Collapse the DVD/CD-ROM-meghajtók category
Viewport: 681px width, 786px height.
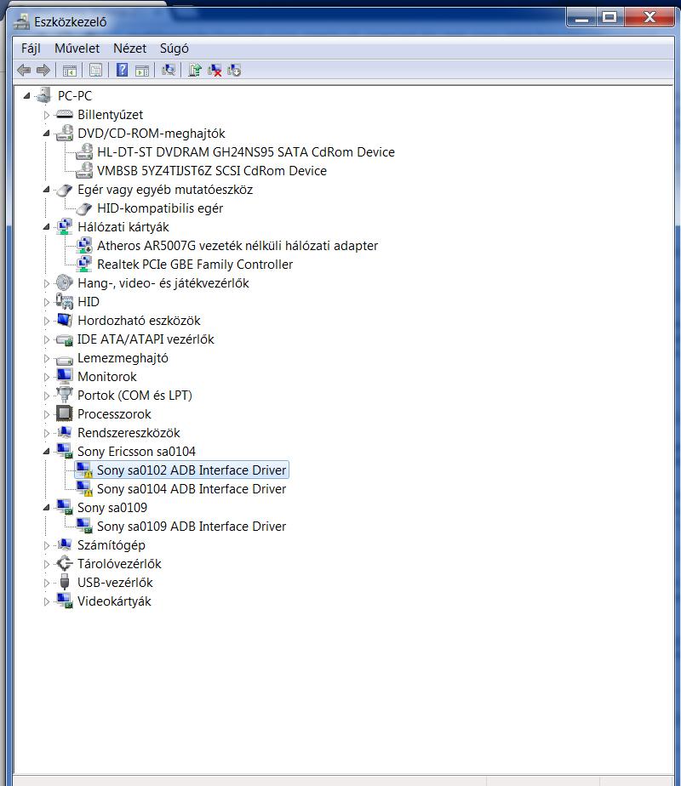(47, 134)
